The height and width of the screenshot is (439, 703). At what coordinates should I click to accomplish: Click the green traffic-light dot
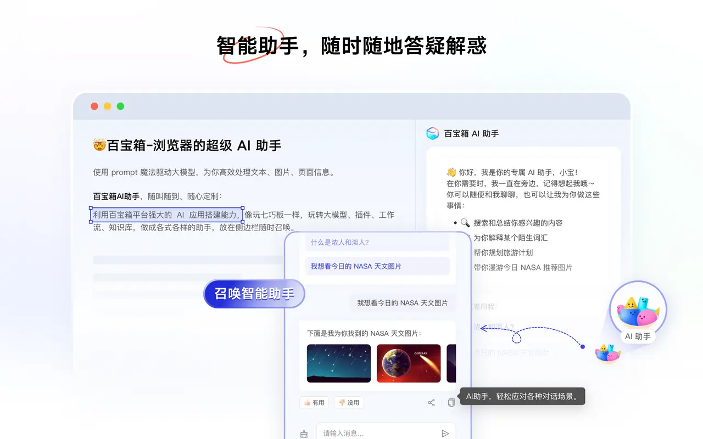(120, 106)
